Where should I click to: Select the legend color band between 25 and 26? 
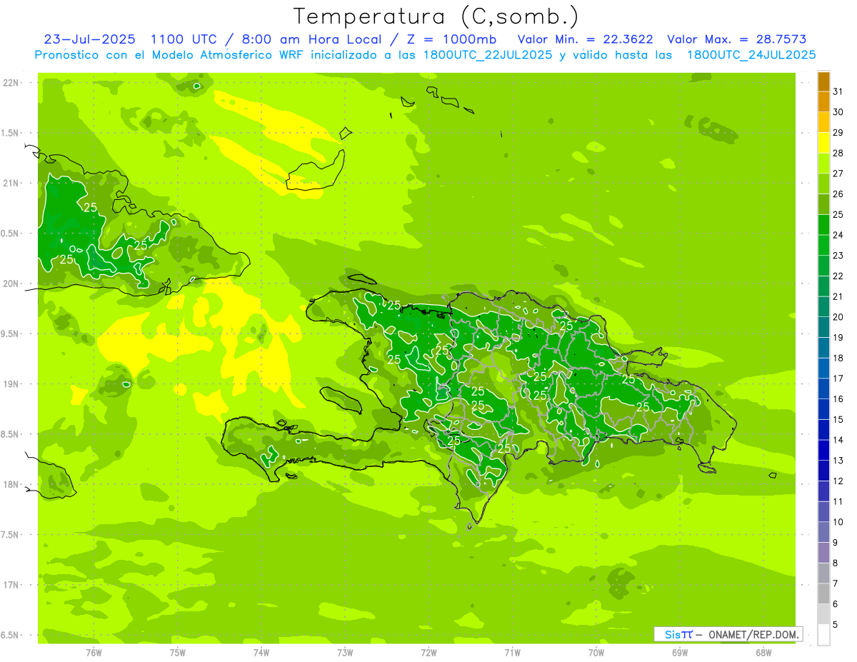(x=823, y=204)
